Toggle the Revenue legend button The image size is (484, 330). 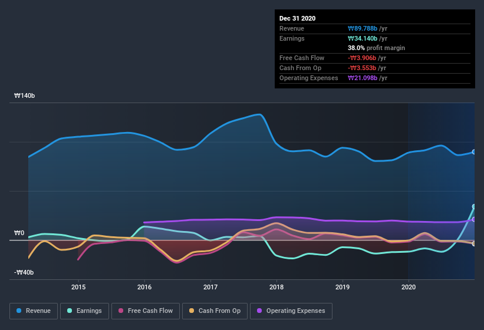click(34, 311)
